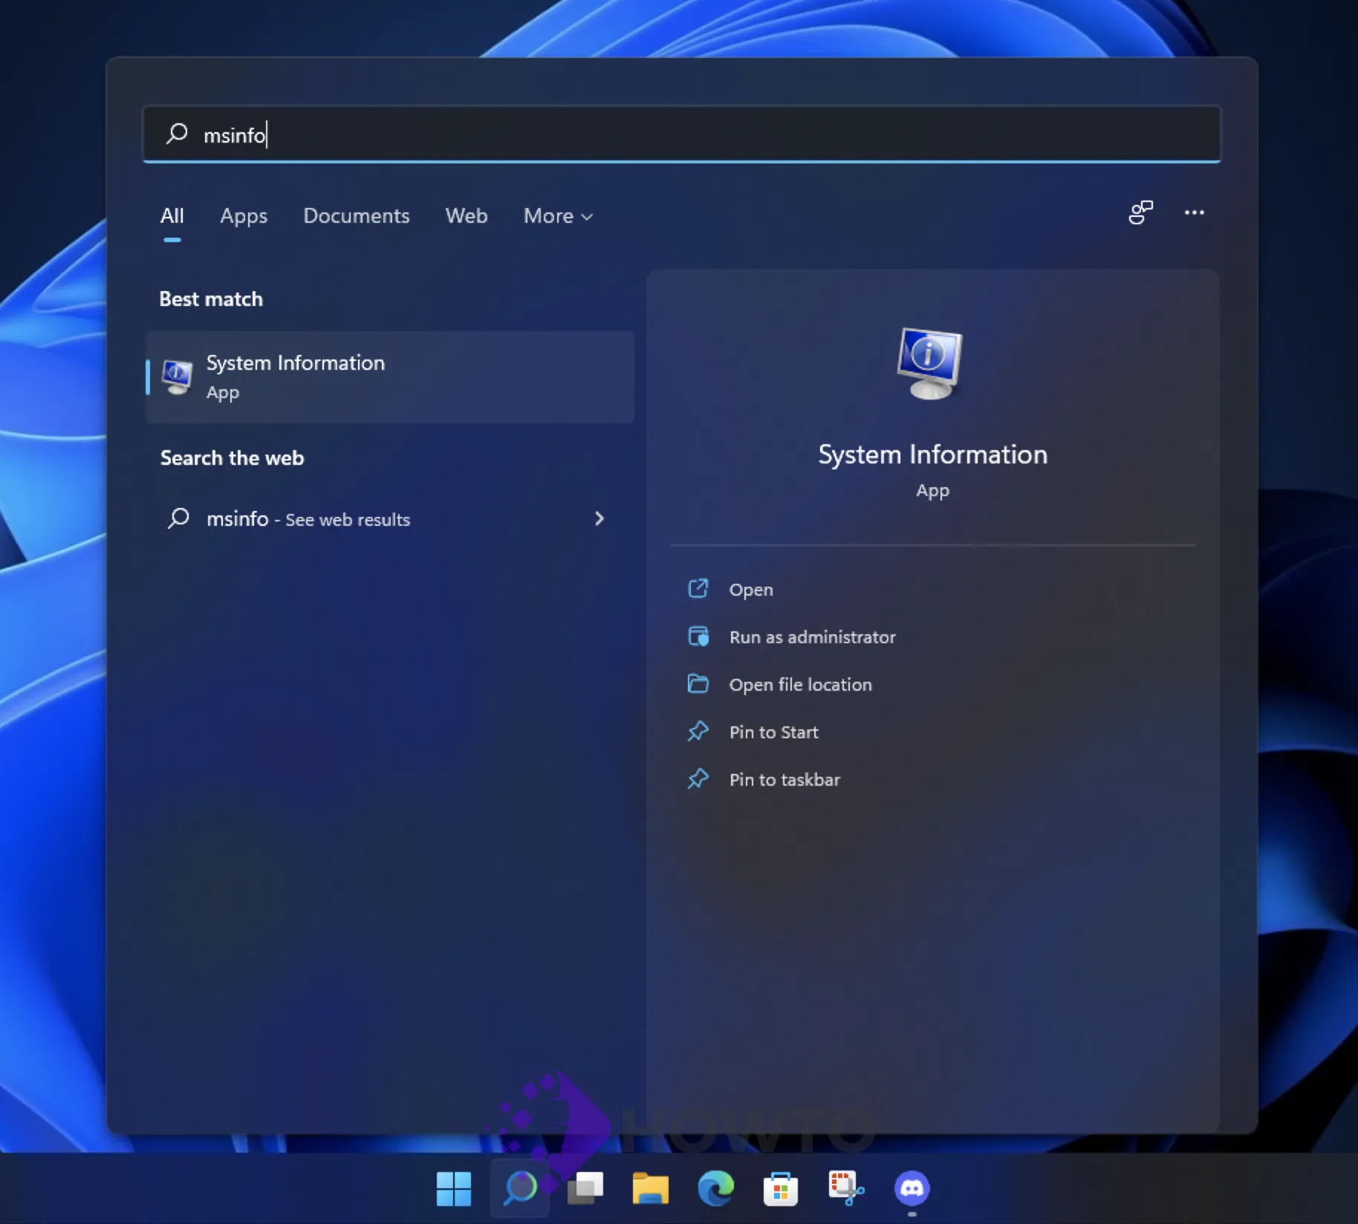This screenshot has height=1224, width=1358.
Task: Click the System Information title in details pane
Action: coord(932,455)
